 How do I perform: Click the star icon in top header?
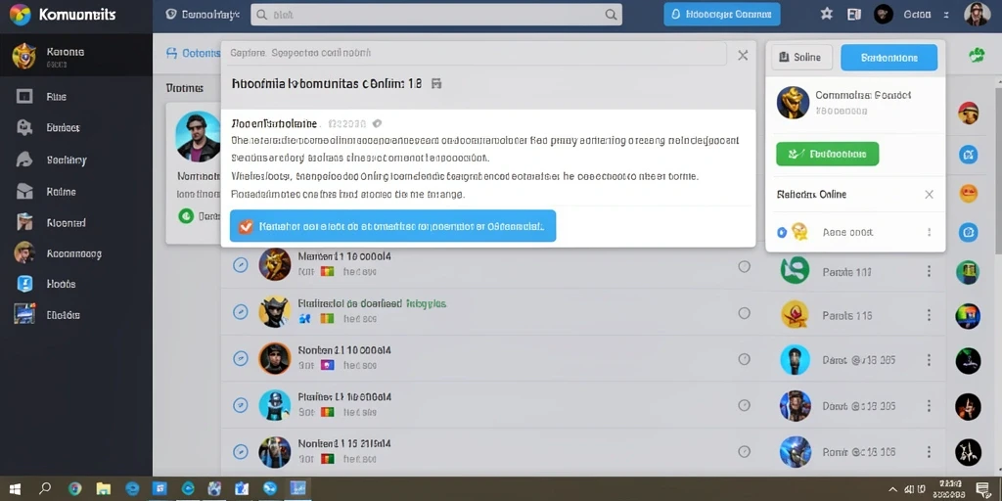(826, 14)
